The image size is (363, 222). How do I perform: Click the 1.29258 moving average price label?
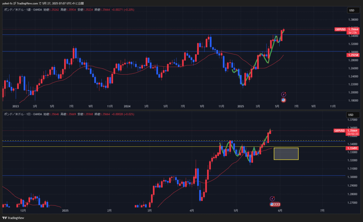click(353, 55)
